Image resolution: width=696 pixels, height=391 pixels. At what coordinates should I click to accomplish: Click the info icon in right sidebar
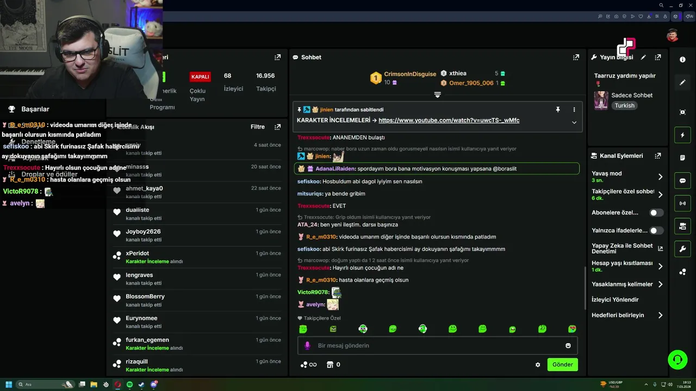point(682,60)
